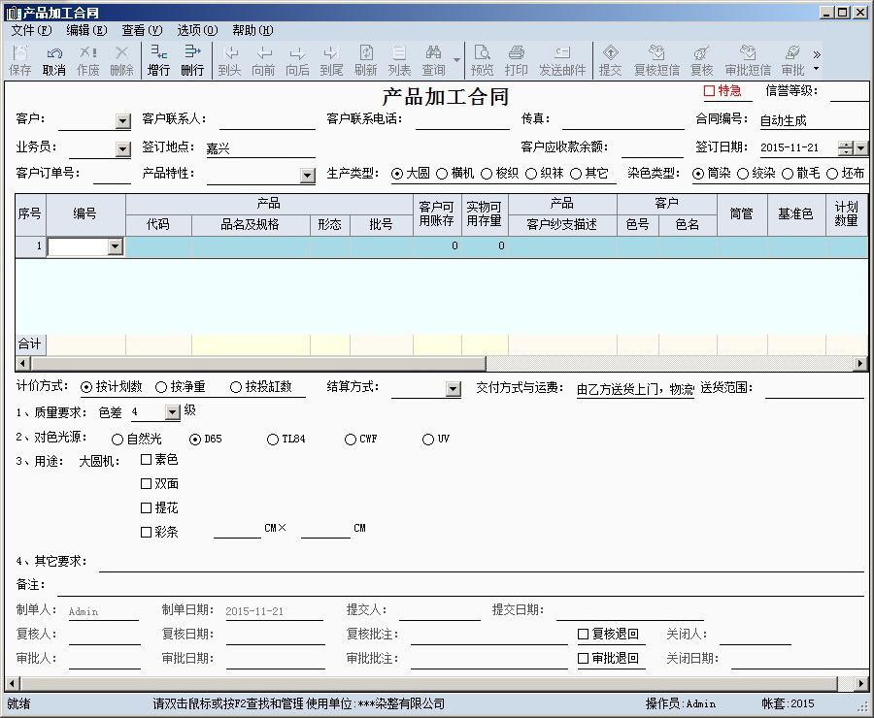
Task: Open the 客户 dropdown
Action: coord(123,121)
